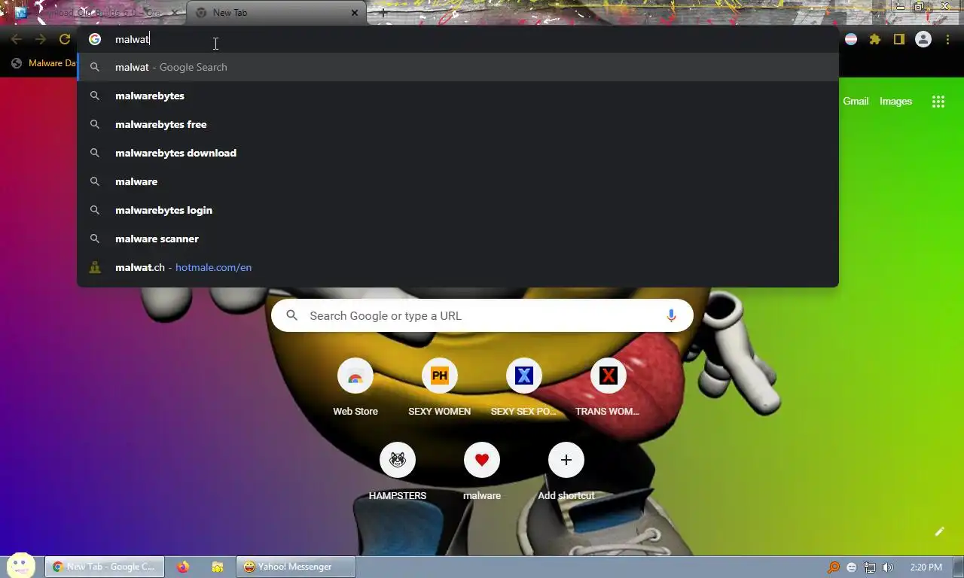
Task: Open Chrome's three-dot menu
Action: coord(947,40)
